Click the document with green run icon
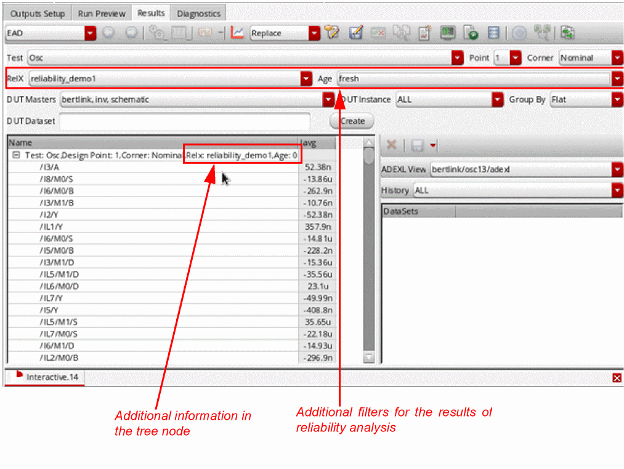This screenshot has width=624, height=469. (x=471, y=33)
